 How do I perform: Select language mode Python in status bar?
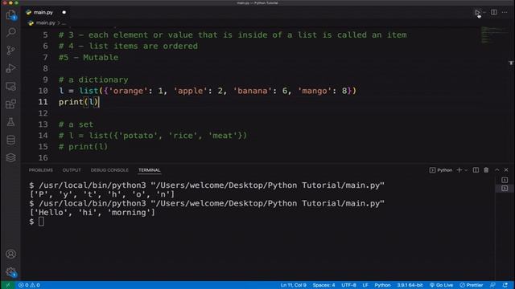383,285
